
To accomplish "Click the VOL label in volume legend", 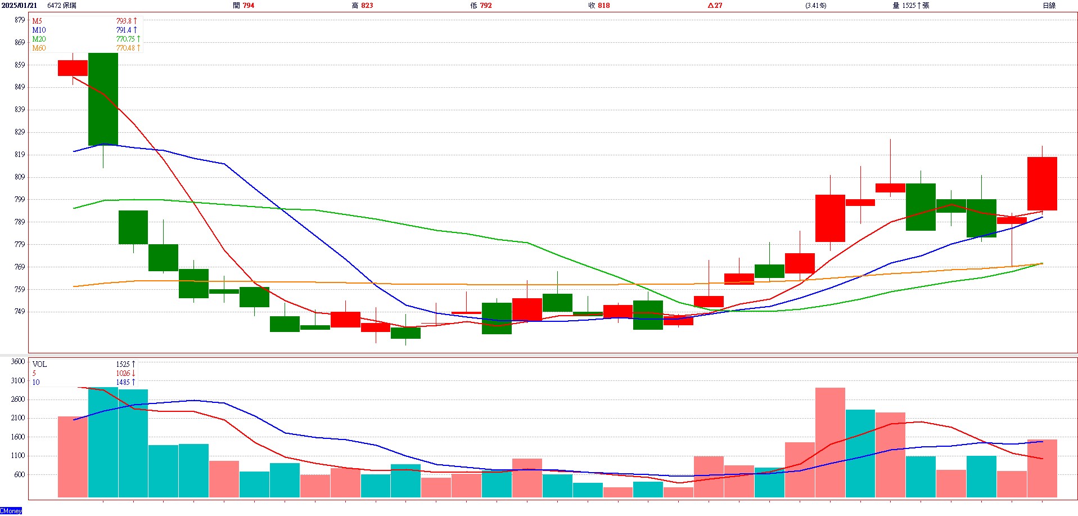I will point(39,365).
